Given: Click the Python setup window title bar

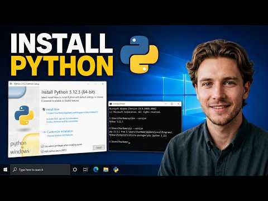Looking at the screenshot, I should pos(58,84).
